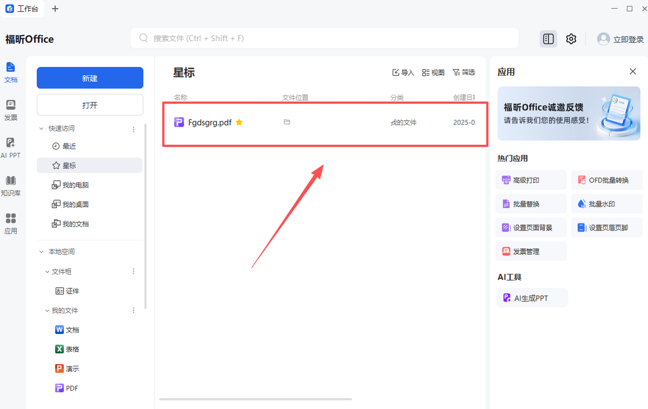
Task: Click the 福昕Office诚邀反馈 banner
Action: 569,114
